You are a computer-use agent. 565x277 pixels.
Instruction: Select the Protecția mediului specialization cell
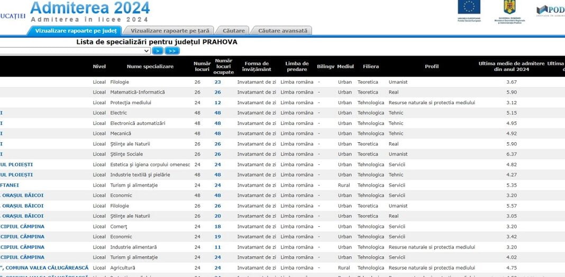(131, 103)
